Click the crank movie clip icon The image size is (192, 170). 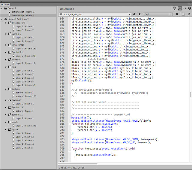9,122
